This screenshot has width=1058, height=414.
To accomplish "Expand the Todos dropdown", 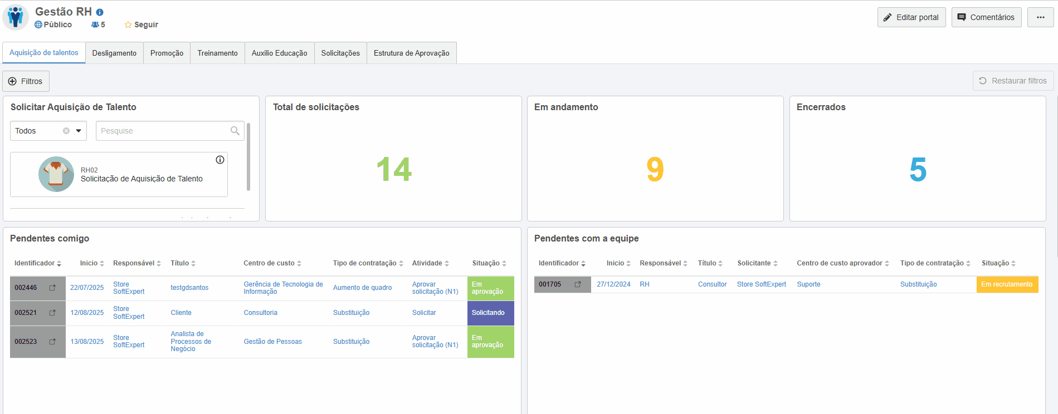I will tap(79, 131).
